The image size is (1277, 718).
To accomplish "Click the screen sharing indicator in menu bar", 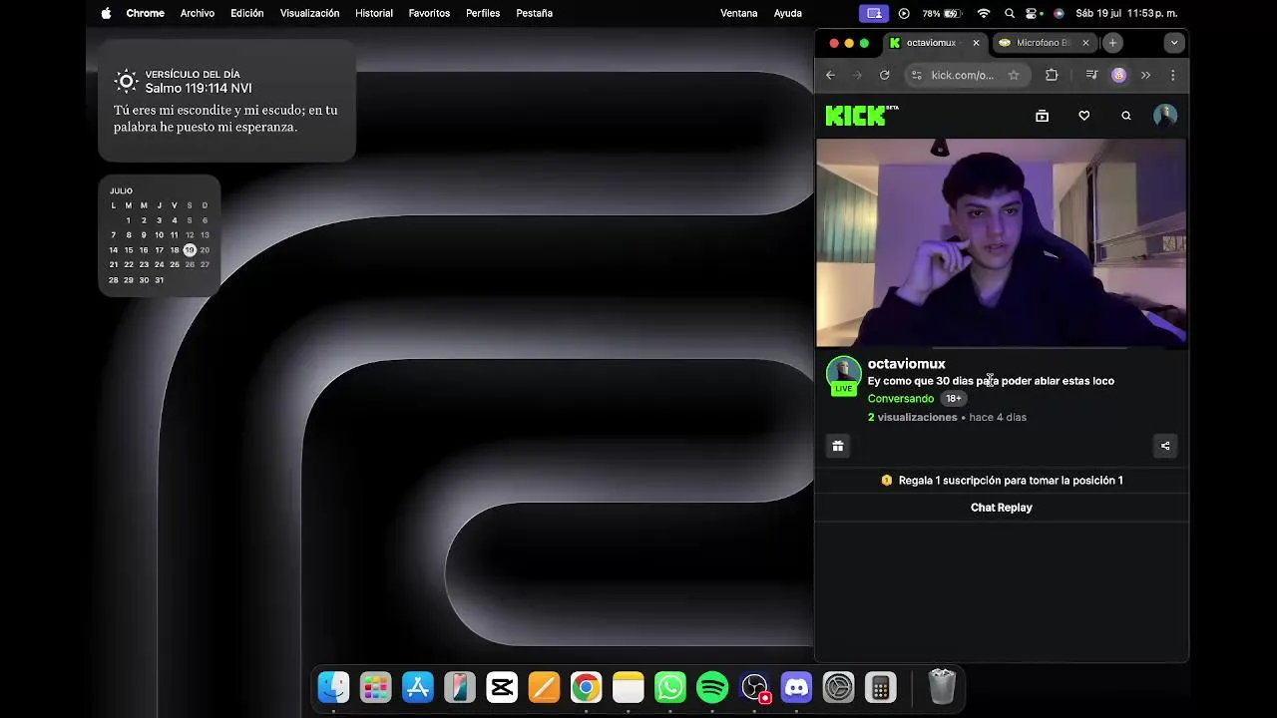I will click(874, 13).
